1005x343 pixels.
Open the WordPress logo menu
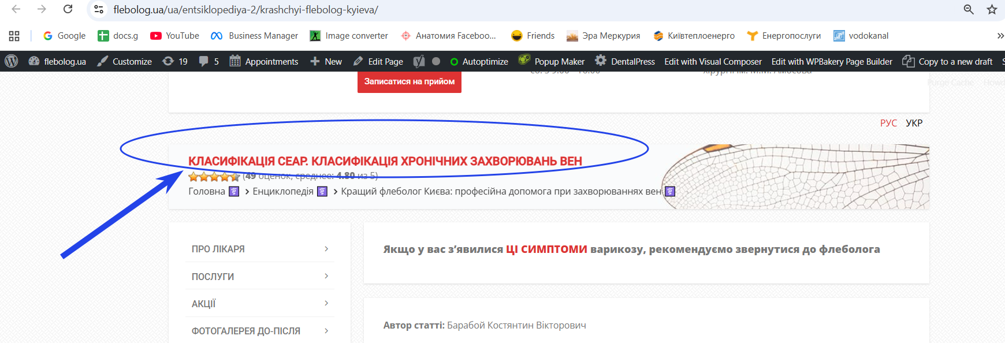(12, 61)
